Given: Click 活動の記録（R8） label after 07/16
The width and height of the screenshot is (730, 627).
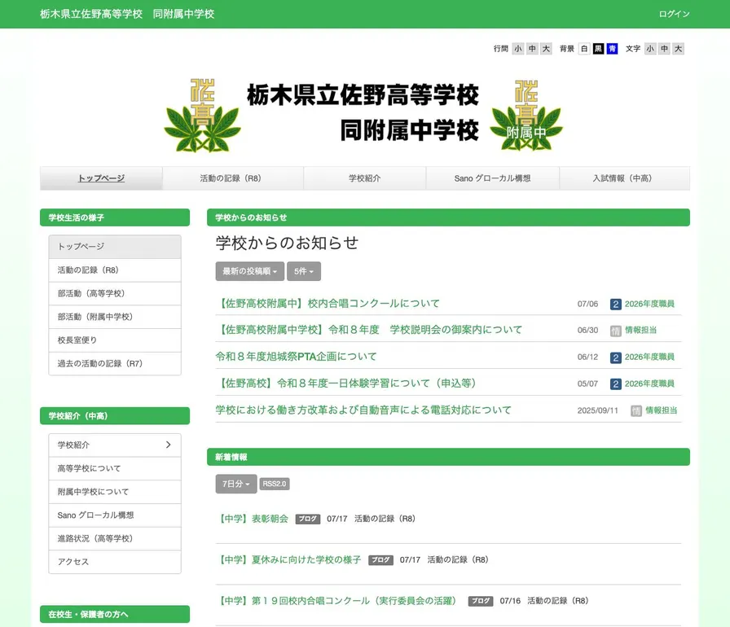Looking at the screenshot, I should point(558,601).
